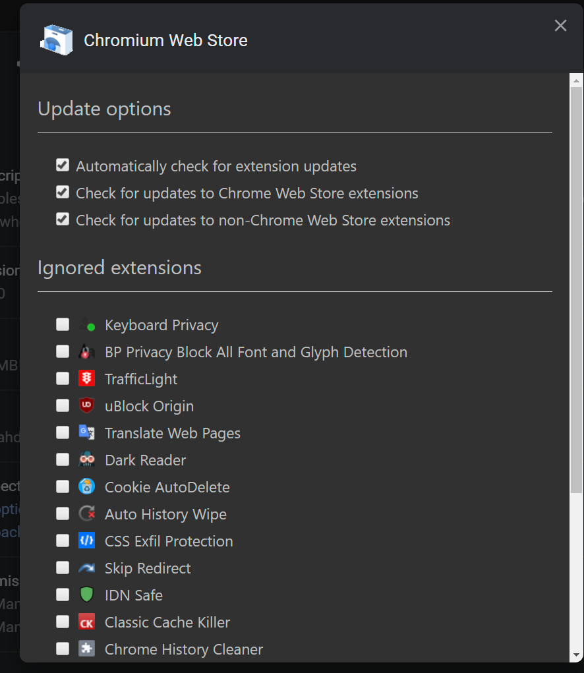Uncheck updates for Chrome Web Store extensions
Image resolution: width=584 pixels, height=673 pixels.
click(63, 192)
